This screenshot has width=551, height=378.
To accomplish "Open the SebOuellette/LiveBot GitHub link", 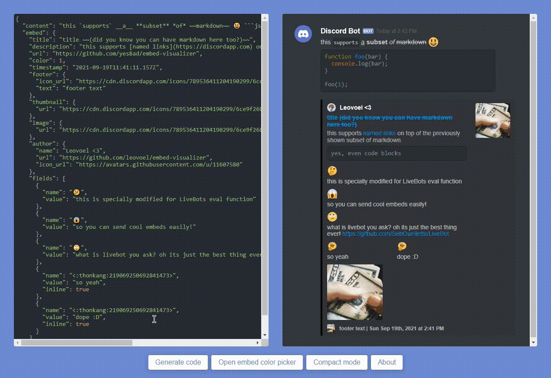I will click(x=396, y=234).
